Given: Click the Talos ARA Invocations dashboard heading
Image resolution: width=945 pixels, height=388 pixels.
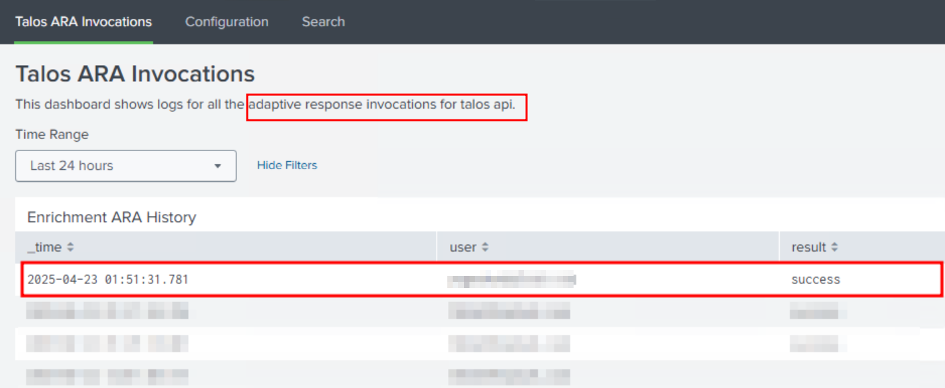Looking at the screenshot, I should tap(135, 74).
